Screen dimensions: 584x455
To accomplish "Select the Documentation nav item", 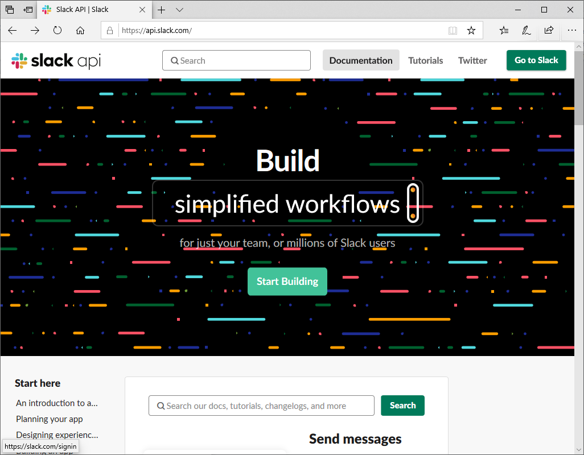I will point(361,60).
